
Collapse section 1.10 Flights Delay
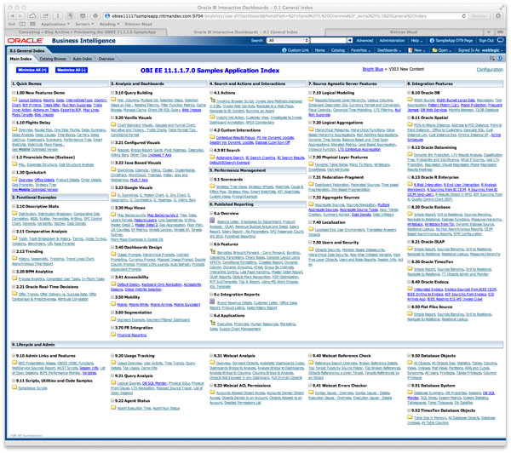click(14, 123)
